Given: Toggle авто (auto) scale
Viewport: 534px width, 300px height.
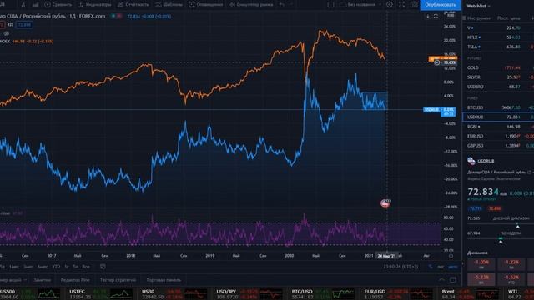Looking at the screenshot, I should tap(452, 267).
